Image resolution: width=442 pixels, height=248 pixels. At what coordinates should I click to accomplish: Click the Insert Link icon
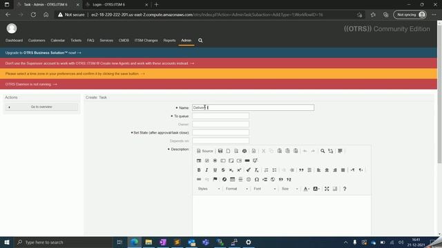[x=199, y=179]
